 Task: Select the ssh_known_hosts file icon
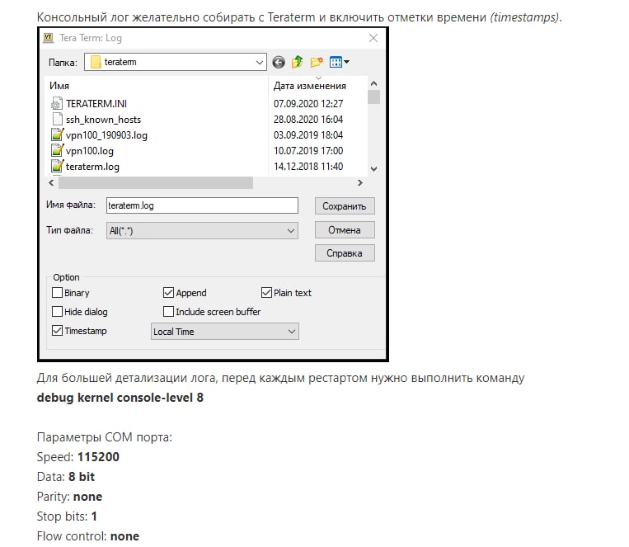[x=58, y=120]
